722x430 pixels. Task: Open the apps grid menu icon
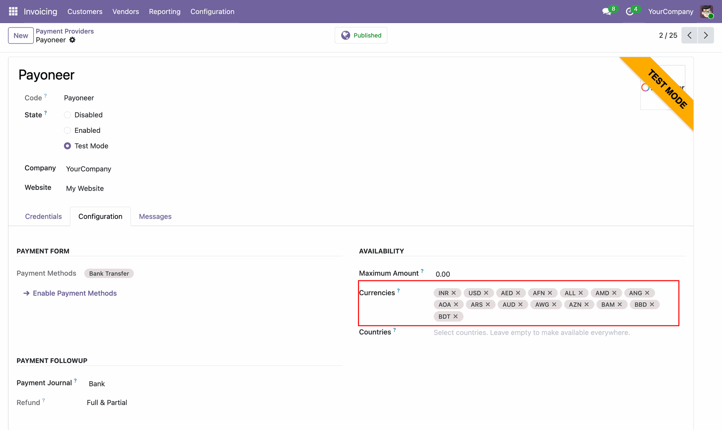click(13, 12)
